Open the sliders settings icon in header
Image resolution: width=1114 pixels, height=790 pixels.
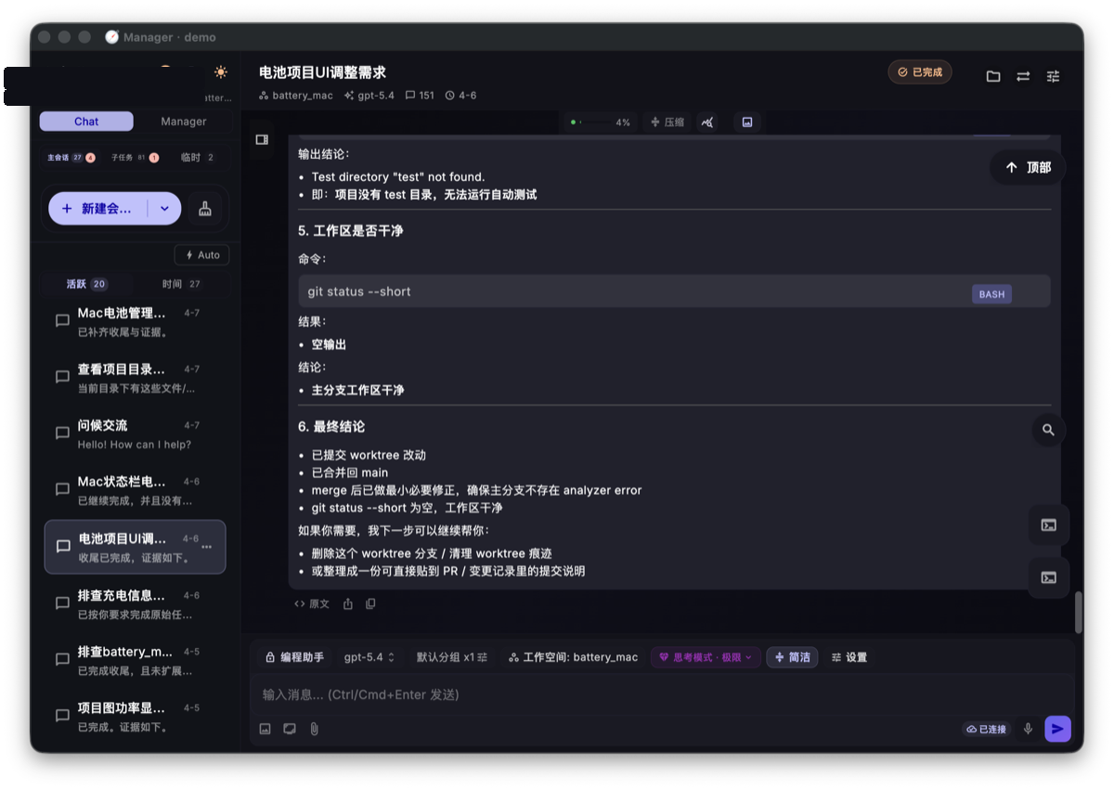click(x=1053, y=76)
